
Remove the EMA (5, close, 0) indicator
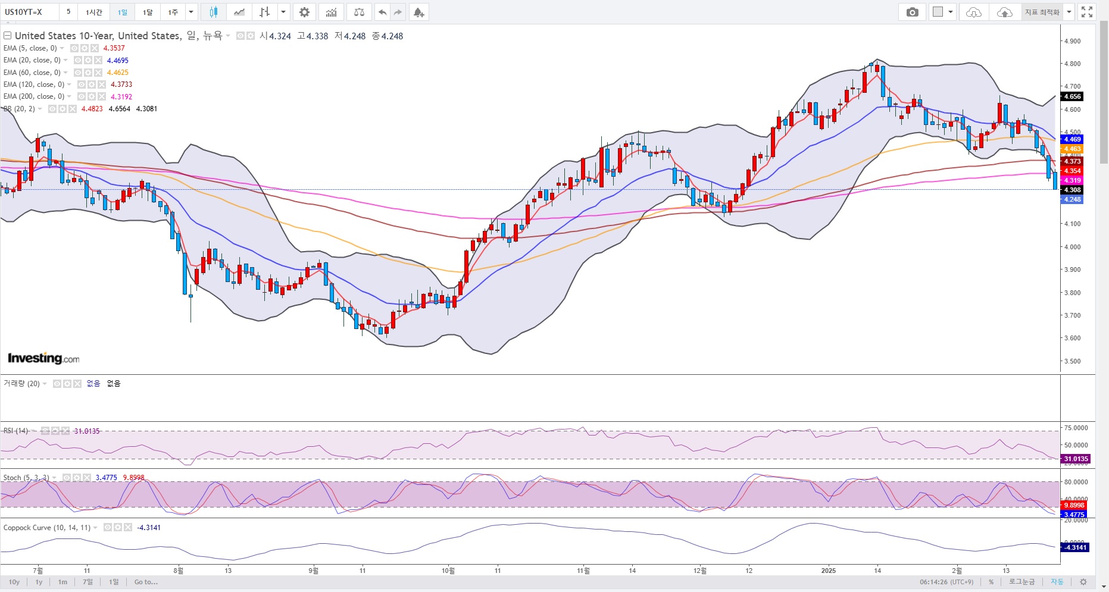pos(95,48)
